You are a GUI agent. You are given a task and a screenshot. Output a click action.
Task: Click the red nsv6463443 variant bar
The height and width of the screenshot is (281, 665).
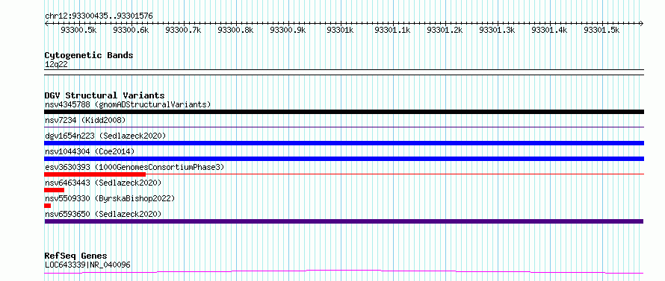point(55,190)
